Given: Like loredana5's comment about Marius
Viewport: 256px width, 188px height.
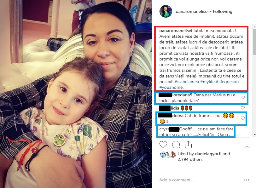Looking at the screenshot, I should [243, 98].
